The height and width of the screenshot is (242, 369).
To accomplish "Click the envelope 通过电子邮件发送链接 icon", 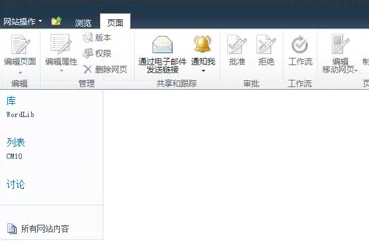I will 163,45.
